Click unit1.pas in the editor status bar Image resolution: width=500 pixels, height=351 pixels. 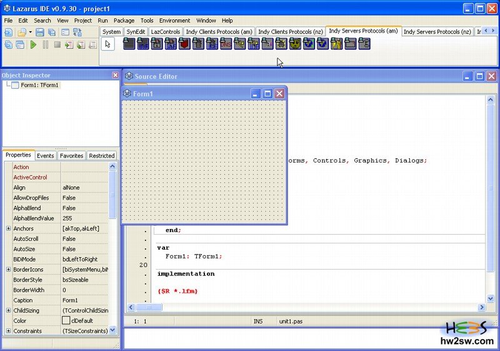[x=291, y=322]
